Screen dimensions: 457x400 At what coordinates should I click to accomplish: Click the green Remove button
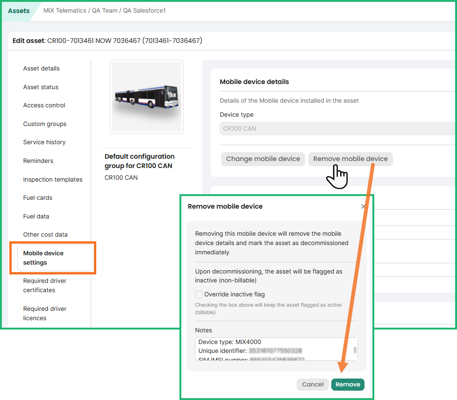pos(348,384)
